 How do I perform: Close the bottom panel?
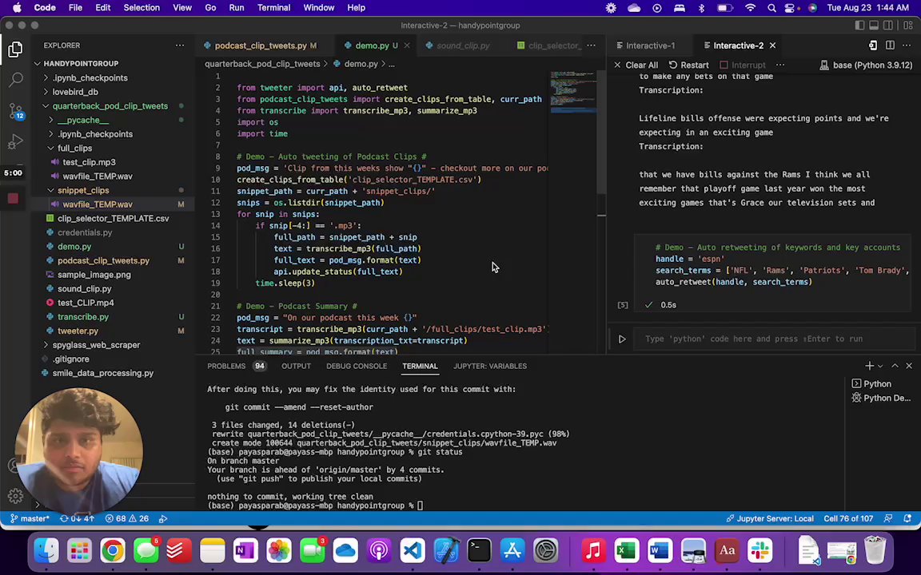point(909,366)
